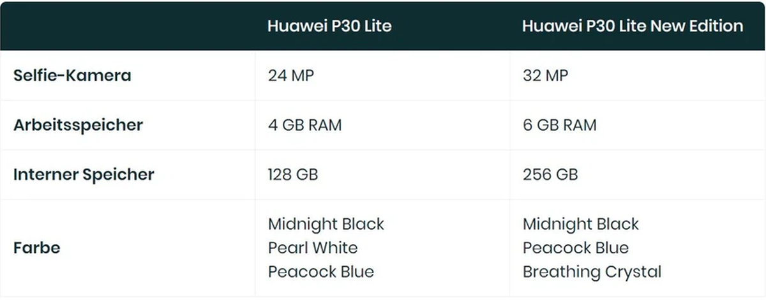Click Peacock Blue under New Edition column
Viewport: 766px width, 300px height.
576,248
